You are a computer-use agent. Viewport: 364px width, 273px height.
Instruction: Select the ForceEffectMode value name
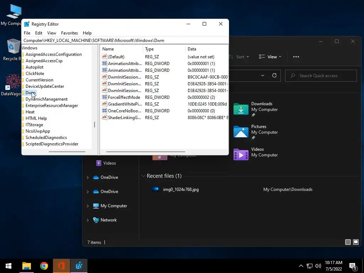click(x=124, y=97)
